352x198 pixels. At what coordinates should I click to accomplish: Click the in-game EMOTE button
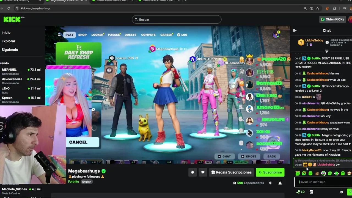click(248, 156)
